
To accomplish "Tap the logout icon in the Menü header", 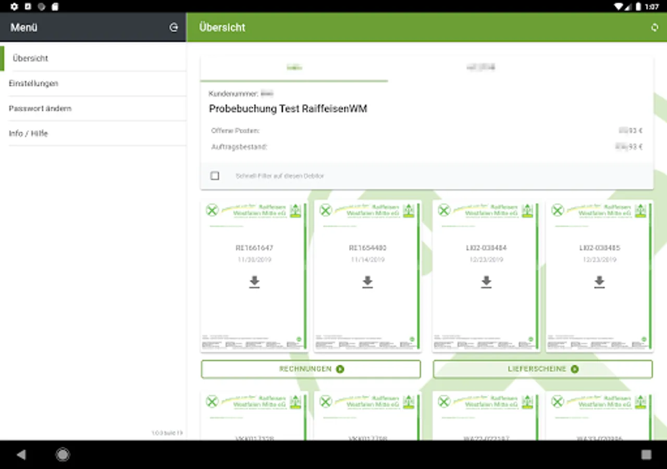I will [x=174, y=28].
